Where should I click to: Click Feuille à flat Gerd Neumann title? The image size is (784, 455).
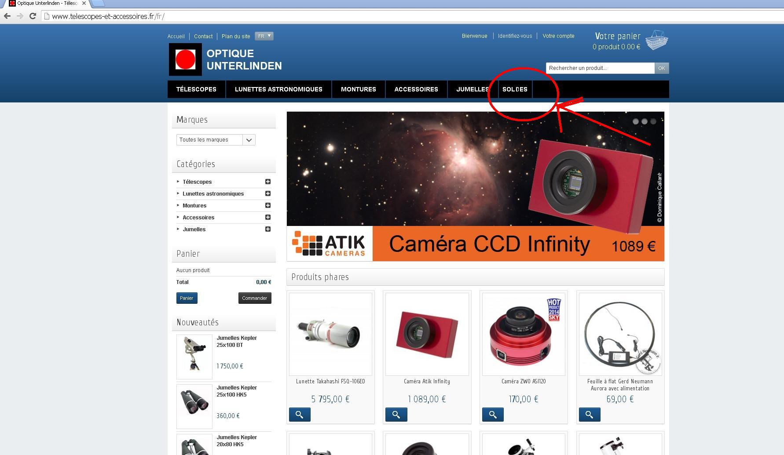620,385
